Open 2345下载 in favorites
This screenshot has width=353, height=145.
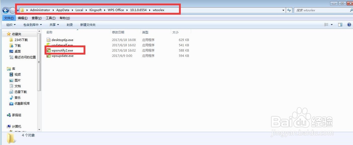click(x=21, y=40)
